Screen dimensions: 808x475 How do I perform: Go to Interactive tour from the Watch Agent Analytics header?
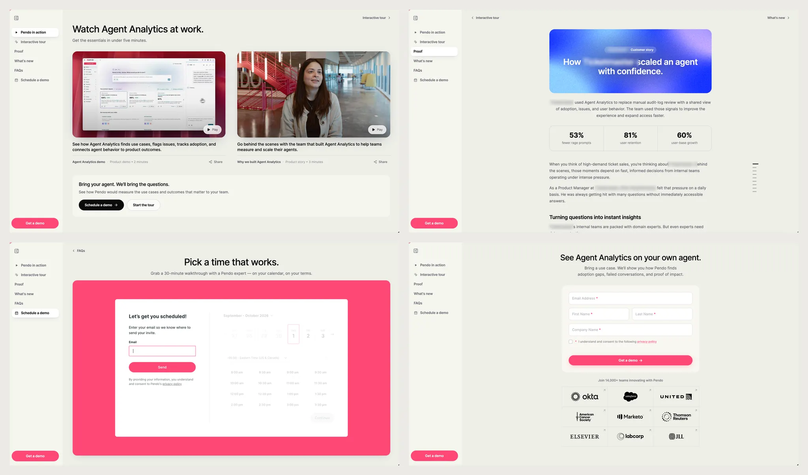tap(376, 18)
